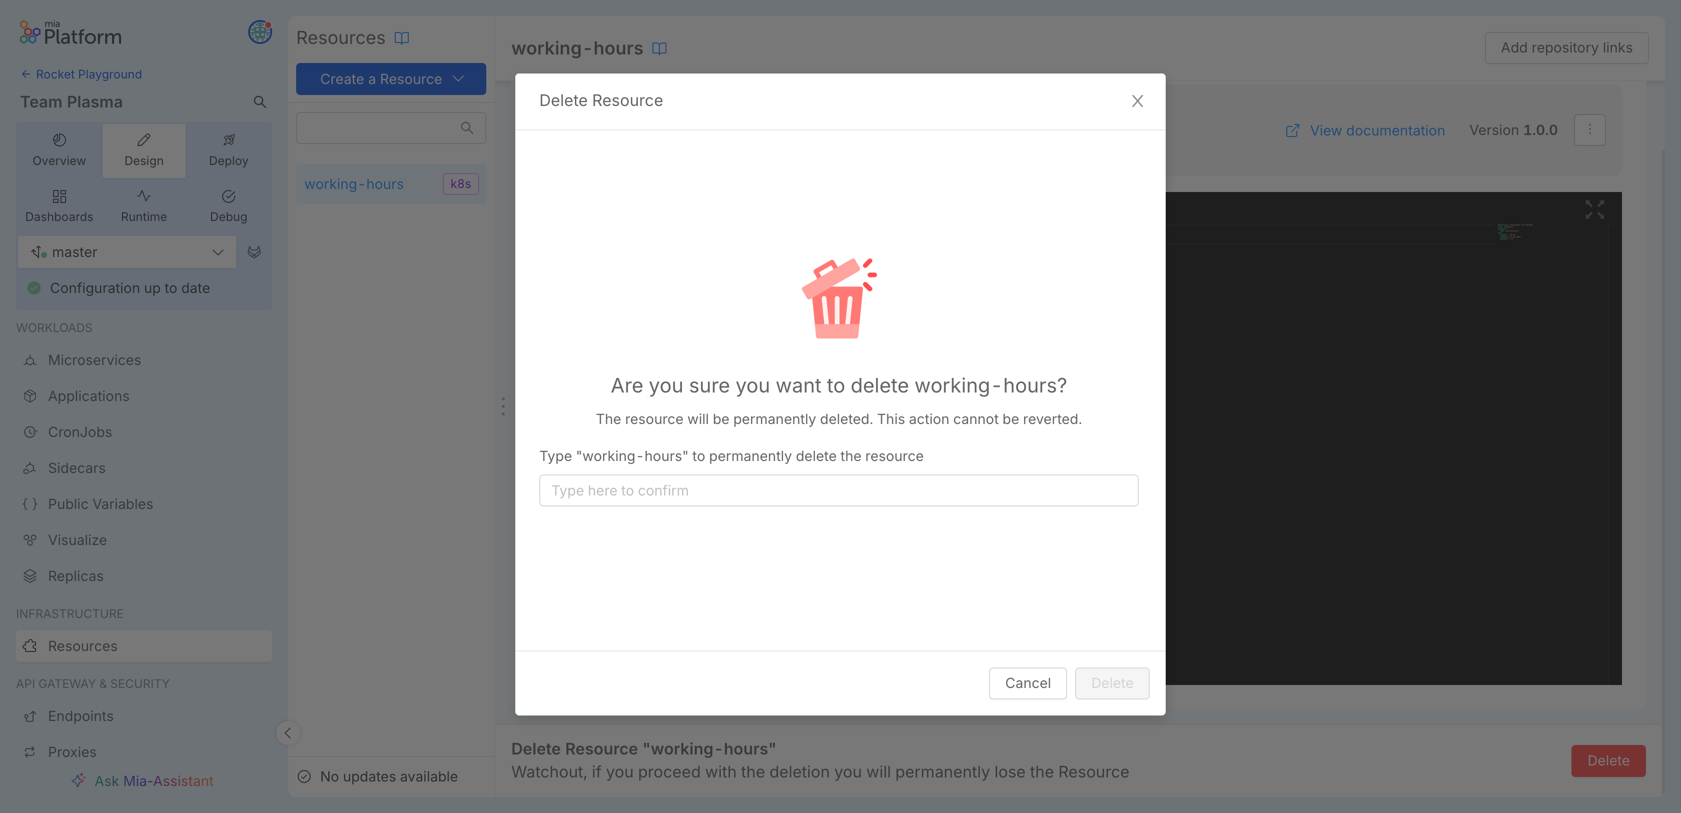The width and height of the screenshot is (1681, 813).
Task: Close the Delete Resource dialog
Action: (1137, 101)
